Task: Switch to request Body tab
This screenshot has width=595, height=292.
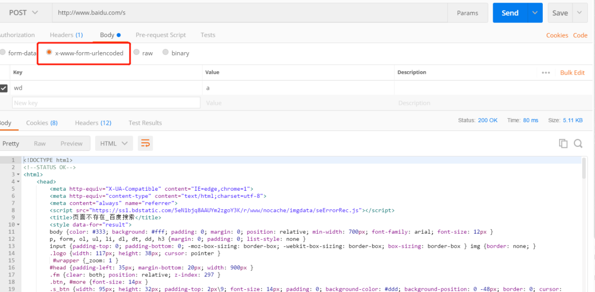Action: (x=110, y=35)
